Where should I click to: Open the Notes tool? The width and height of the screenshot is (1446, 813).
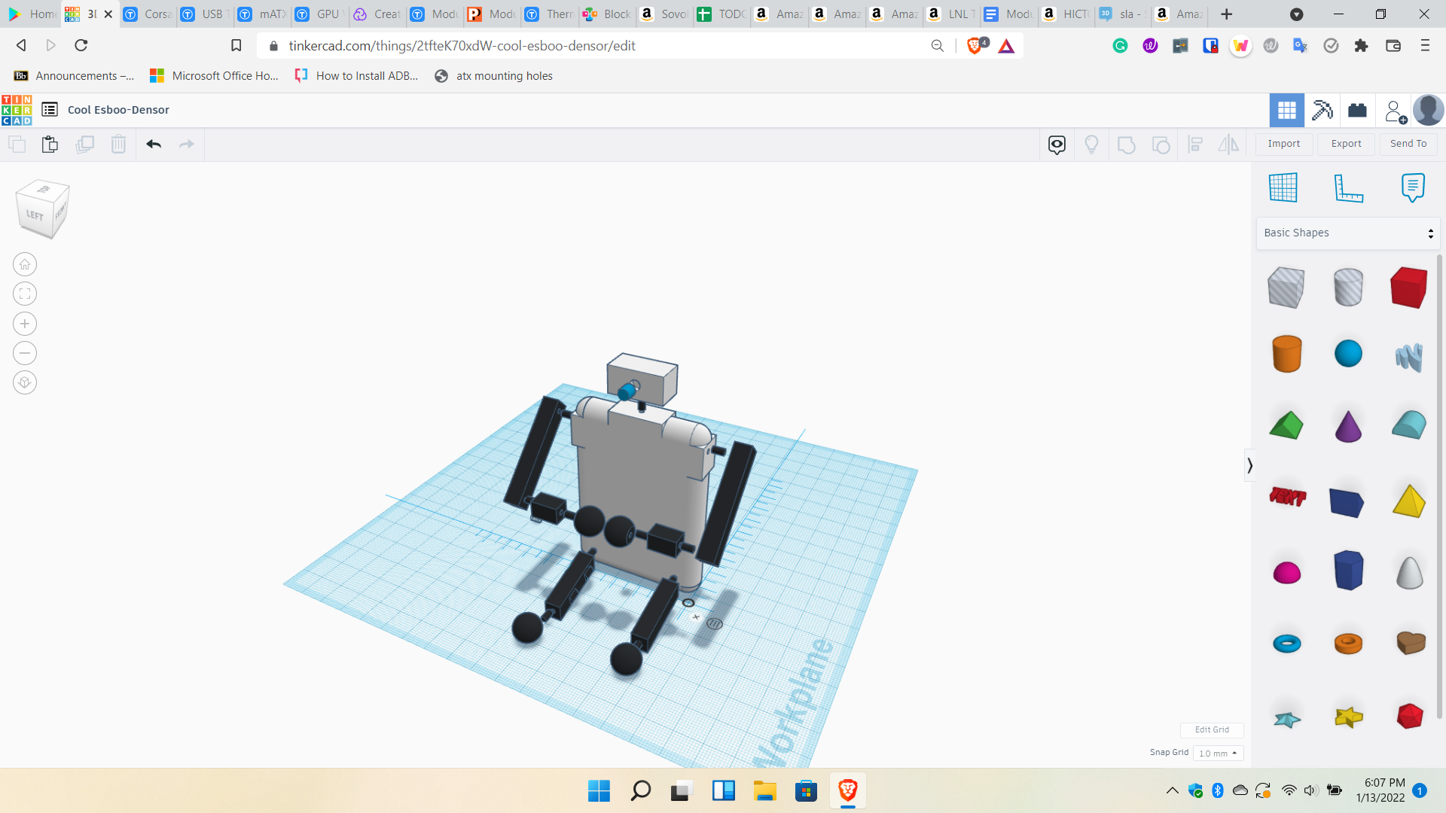tap(1413, 187)
